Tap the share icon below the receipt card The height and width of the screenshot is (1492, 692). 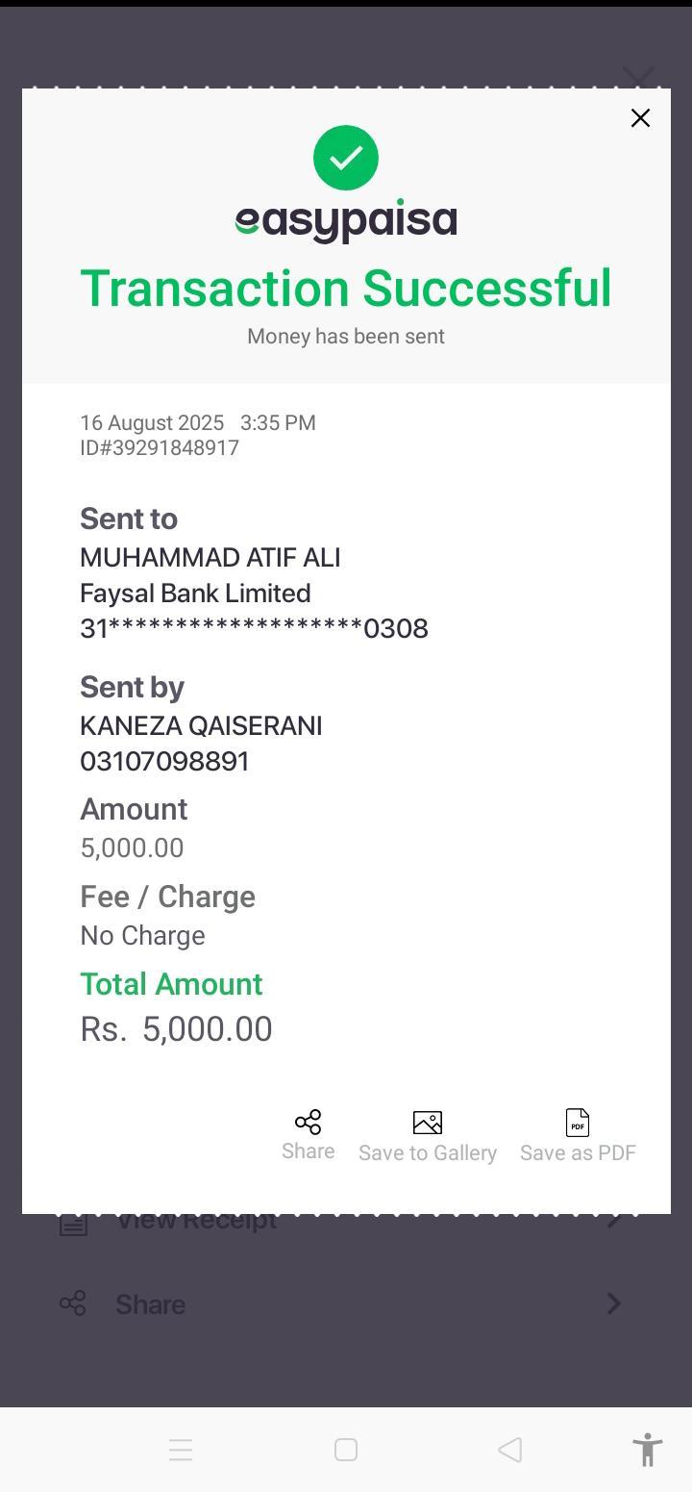(73, 1303)
